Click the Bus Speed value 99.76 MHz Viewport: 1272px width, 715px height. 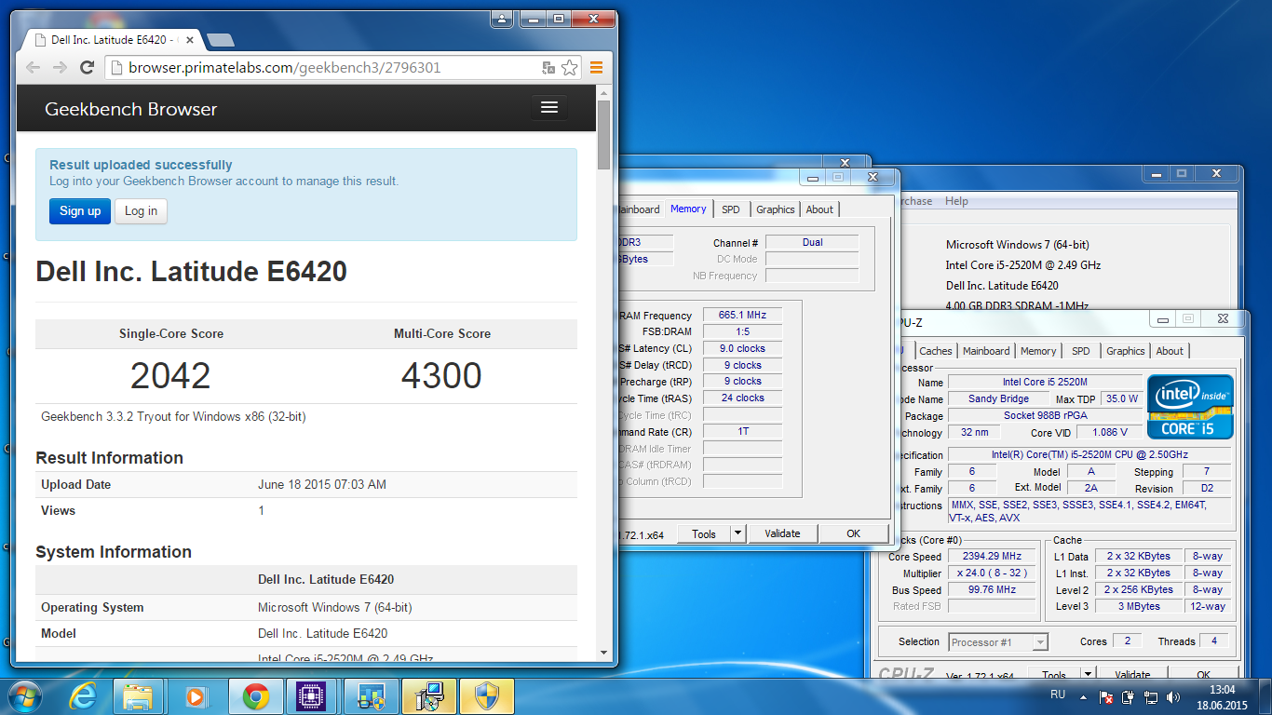point(994,589)
